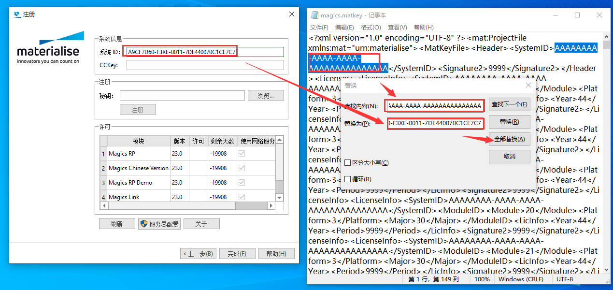
Task: Click the 关于 about button
Action: coord(201,224)
